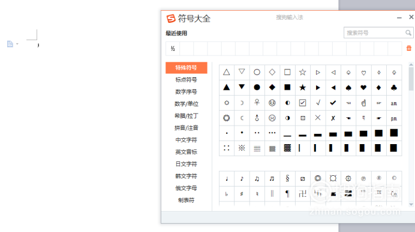Insert the bold check mark symbol
The width and height of the screenshot is (415, 232).
tap(333, 103)
